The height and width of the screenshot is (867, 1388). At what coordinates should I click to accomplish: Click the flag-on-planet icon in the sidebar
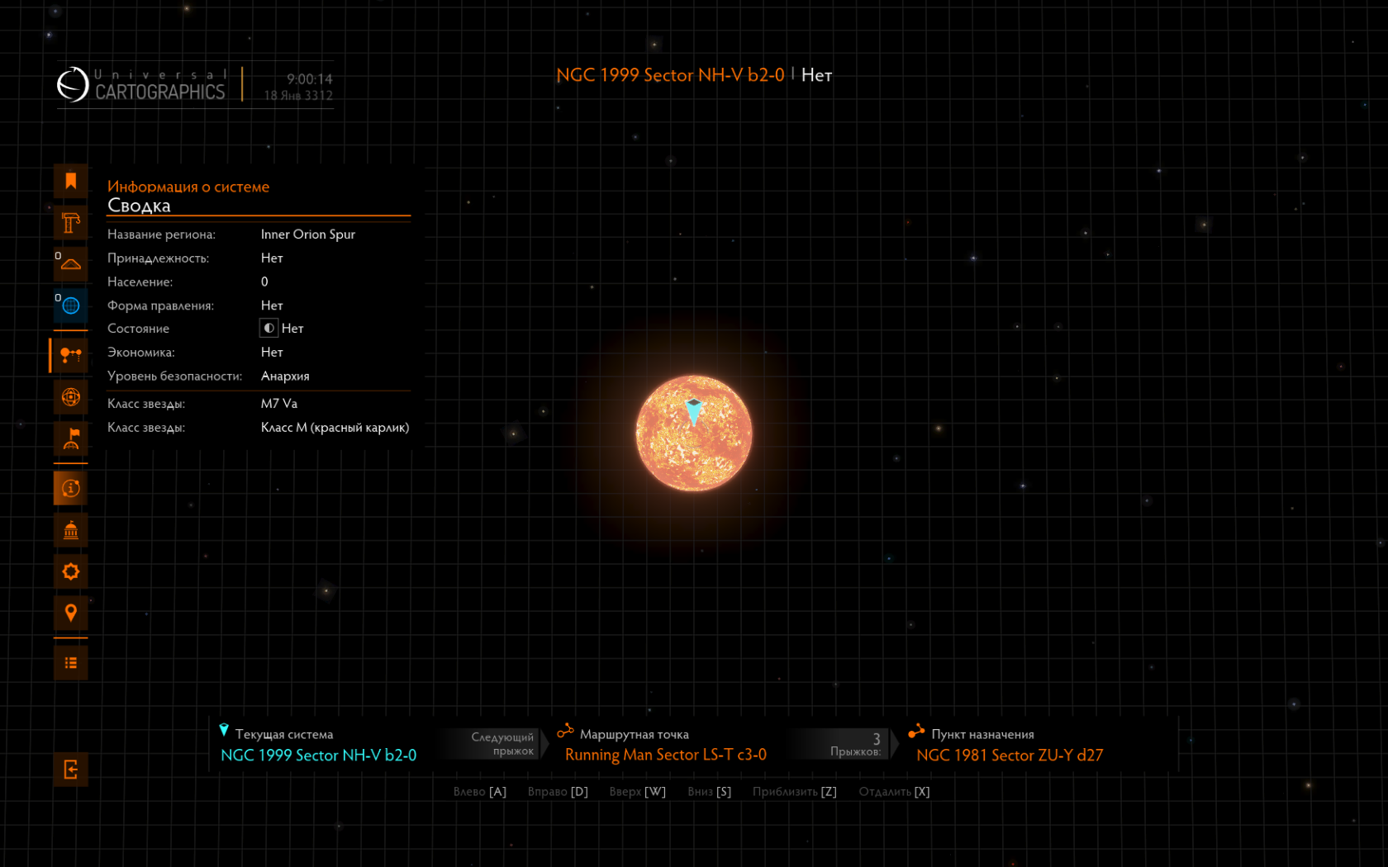71,438
